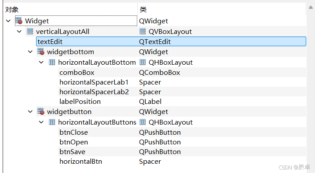Select horizontalSpacerLab1 in the tree

(x=94, y=82)
